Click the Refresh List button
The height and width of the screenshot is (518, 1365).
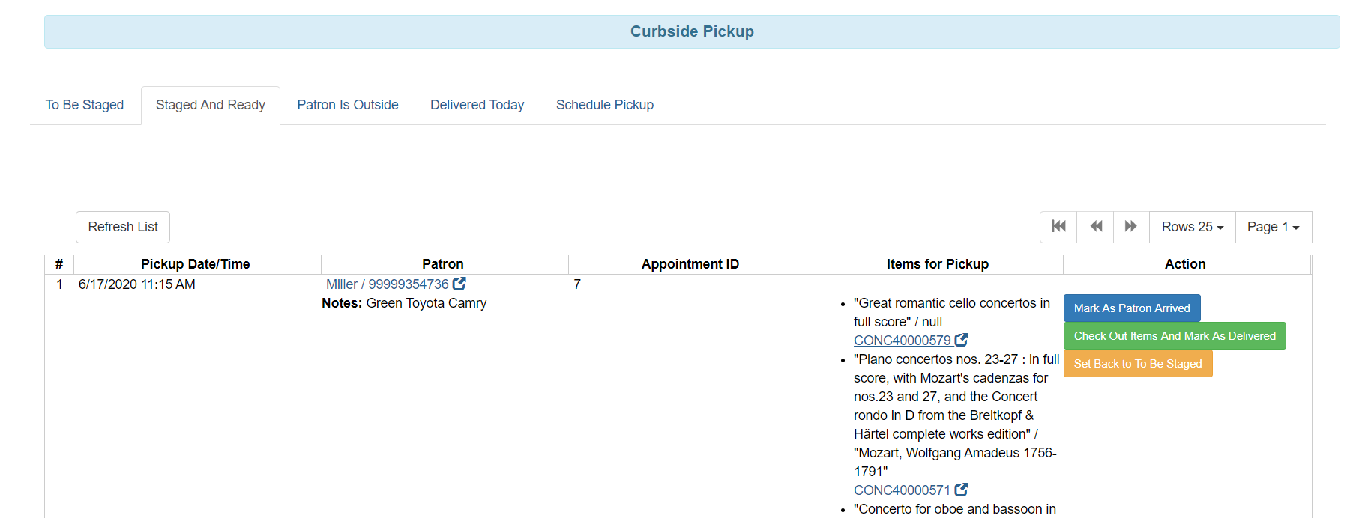123,227
